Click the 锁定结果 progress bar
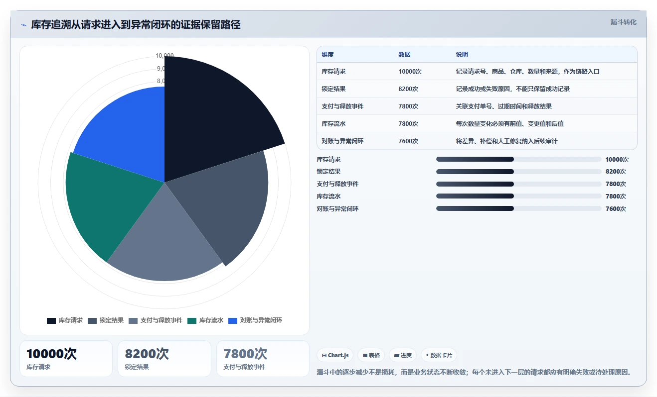This screenshot has height=397, width=657. 519,172
